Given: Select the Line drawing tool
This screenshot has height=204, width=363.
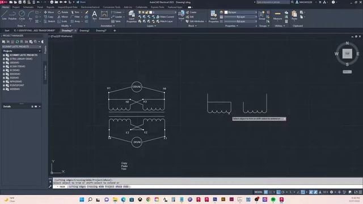Looking at the screenshot, I should pos(4,15).
